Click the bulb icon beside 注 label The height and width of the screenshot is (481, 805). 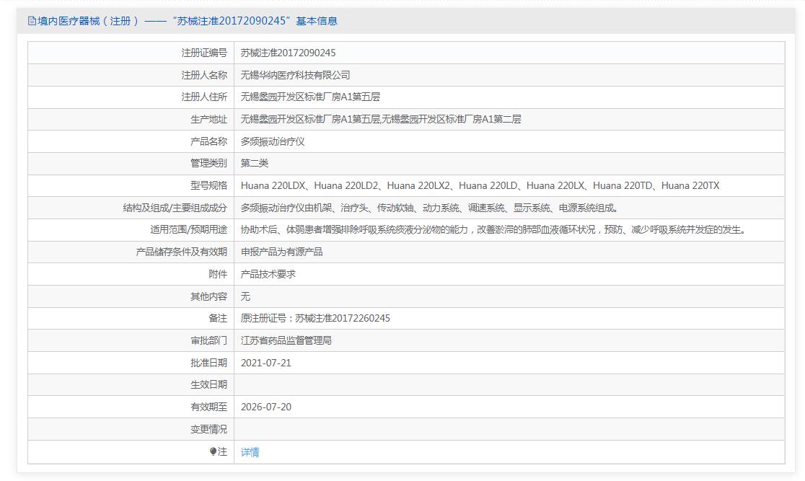click(x=213, y=451)
